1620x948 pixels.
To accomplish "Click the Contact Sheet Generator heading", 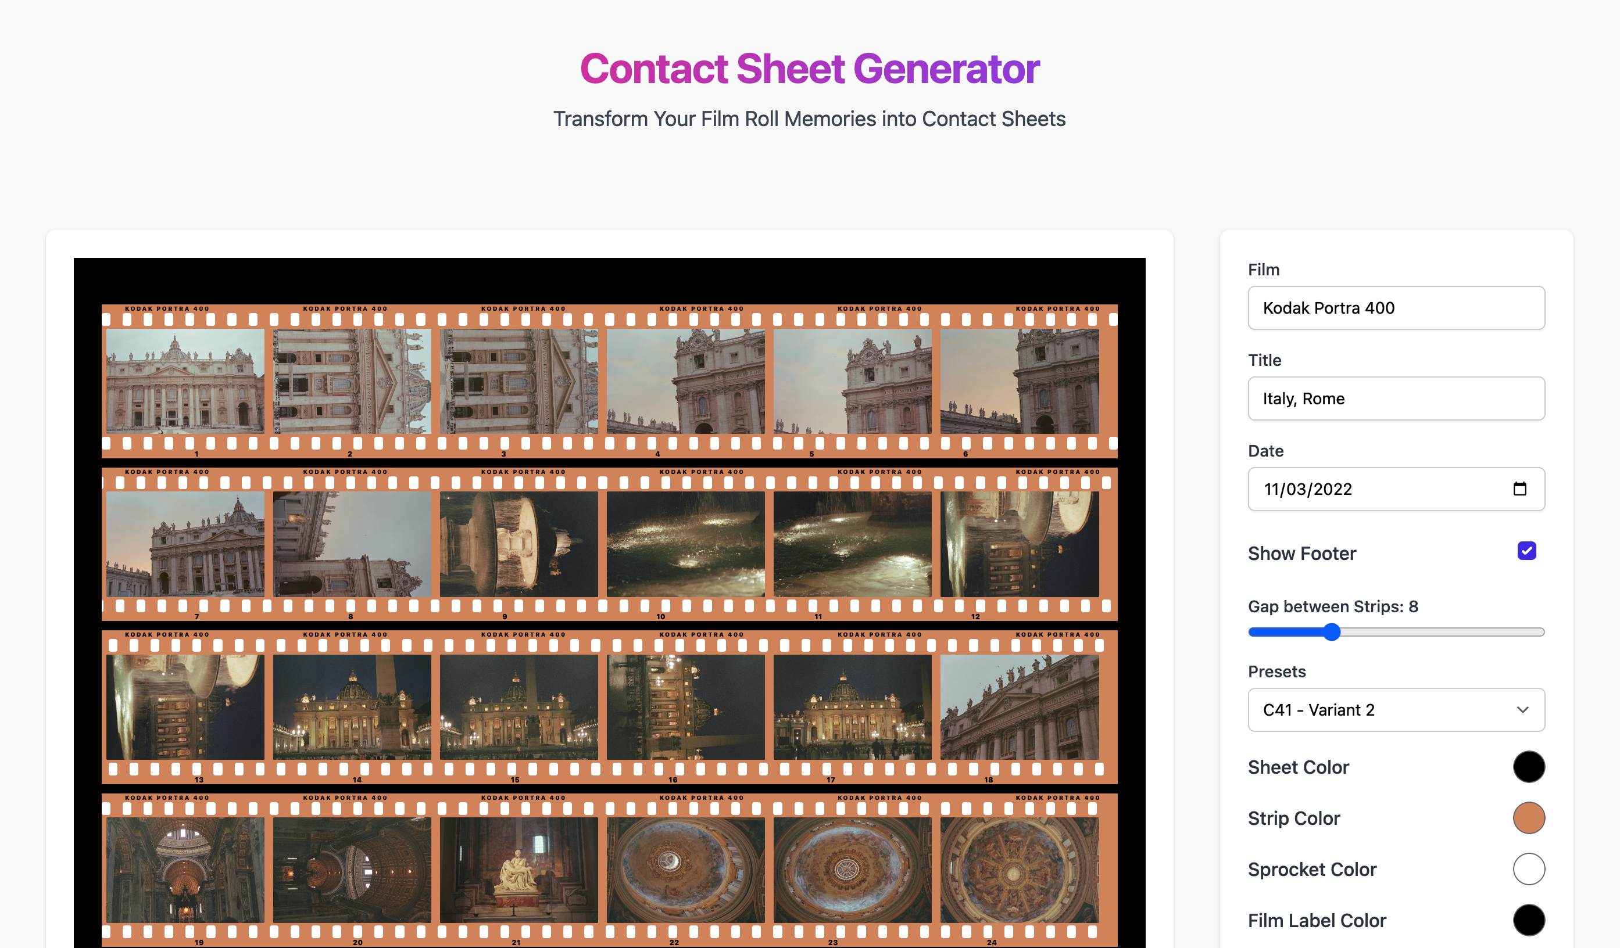I will 809,69.
